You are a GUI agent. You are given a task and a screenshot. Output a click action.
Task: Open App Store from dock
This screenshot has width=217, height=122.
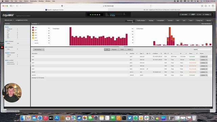57,118
